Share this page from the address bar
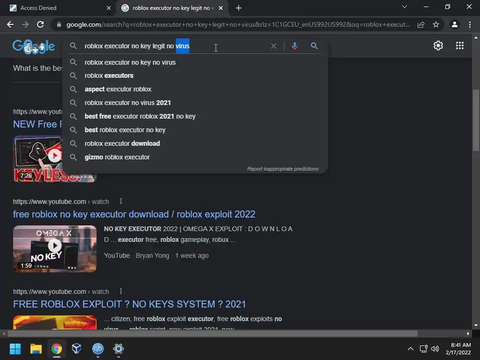The height and width of the screenshot is (360, 480). [421, 24]
